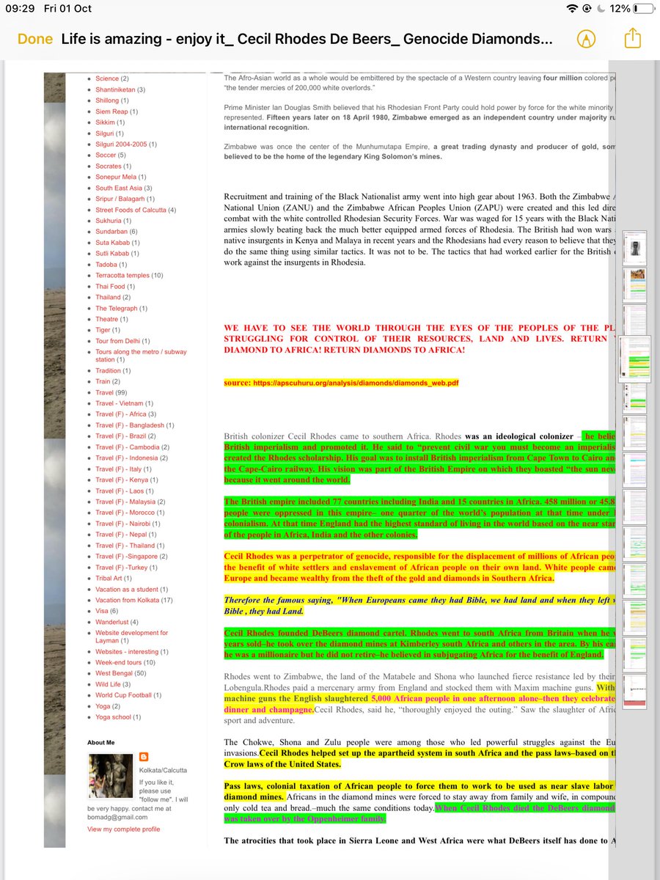Open Websites - interesting label
The image size is (660, 880).
click(x=127, y=652)
